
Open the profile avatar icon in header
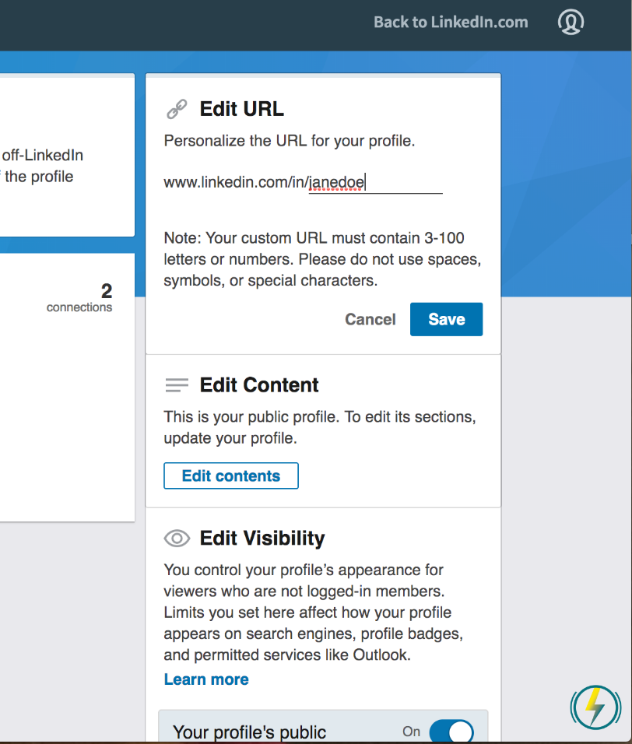[x=571, y=22]
